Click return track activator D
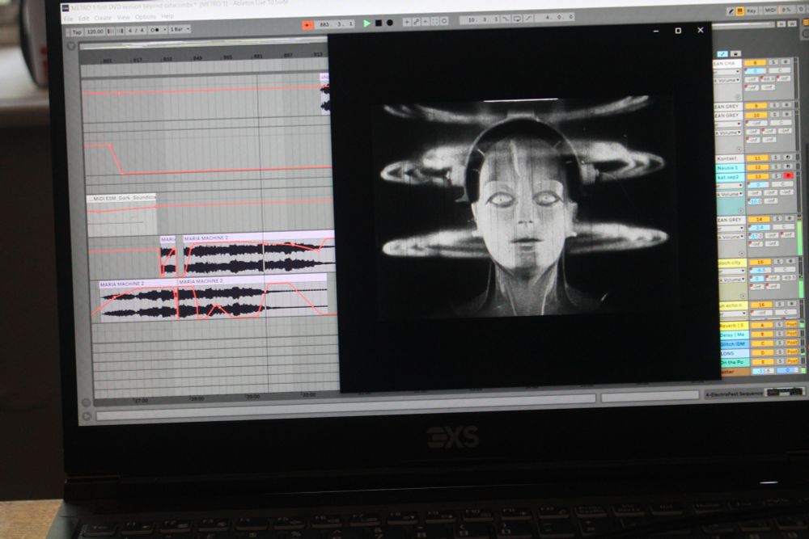The height and width of the screenshot is (539, 809). (763, 352)
